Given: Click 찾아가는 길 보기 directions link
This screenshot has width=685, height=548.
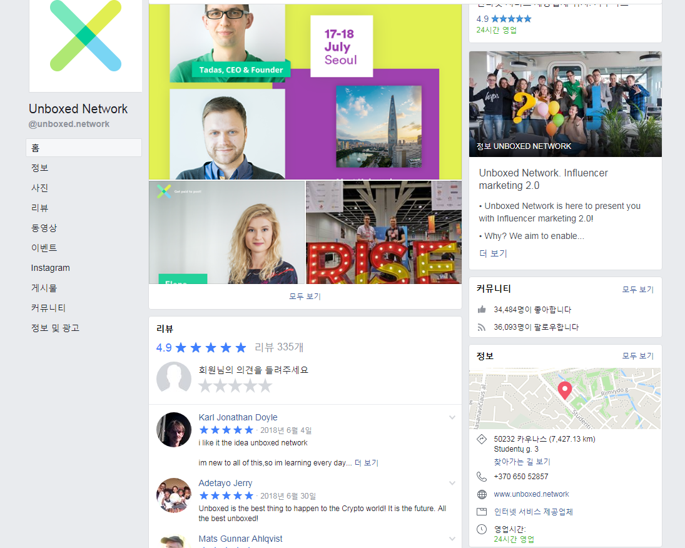Looking at the screenshot, I should pos(522,462).
